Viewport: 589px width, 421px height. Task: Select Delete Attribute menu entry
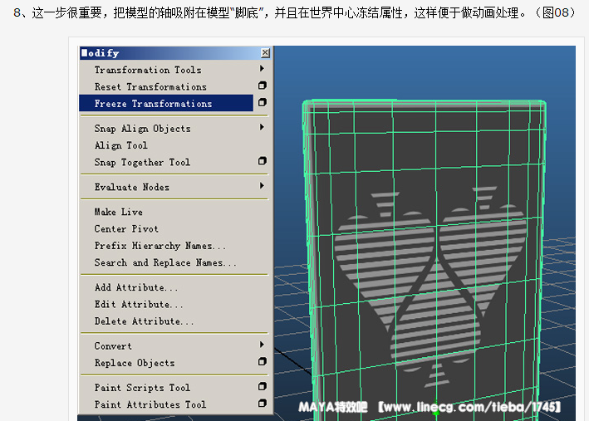(x=144, y=321)
